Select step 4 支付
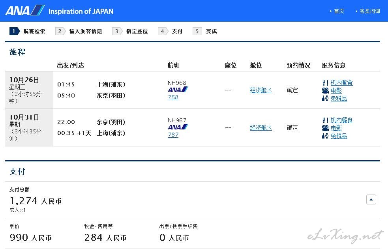Image resolution: width=388 pixels, height=249 pixels. tap(170, 31)
